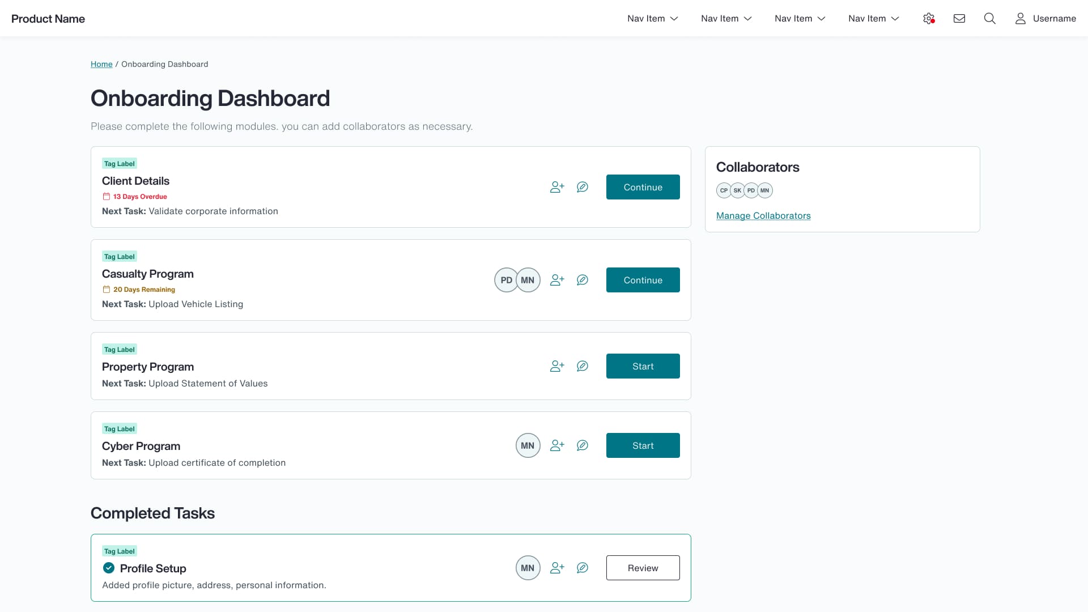Click Review button for Profile Setup
The image size is (1088, 612).
(x=643, y=568)
